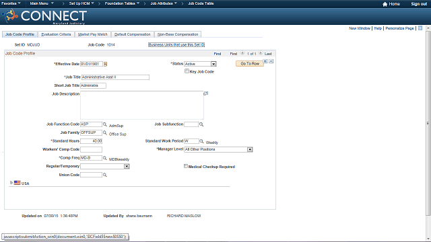Click in the Workers' Comp Code field
This screenshot has width=431, height=242.
[x=92, y=149]
